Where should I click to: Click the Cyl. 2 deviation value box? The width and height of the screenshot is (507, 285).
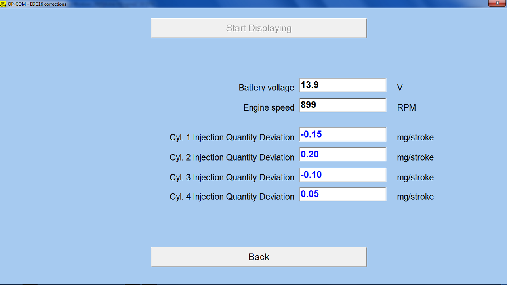[343, 155]
